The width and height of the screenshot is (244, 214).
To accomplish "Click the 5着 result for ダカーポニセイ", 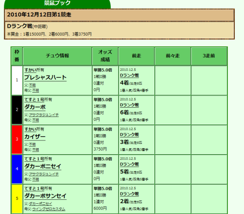I will pyautogui.click(x=124, y=172).
